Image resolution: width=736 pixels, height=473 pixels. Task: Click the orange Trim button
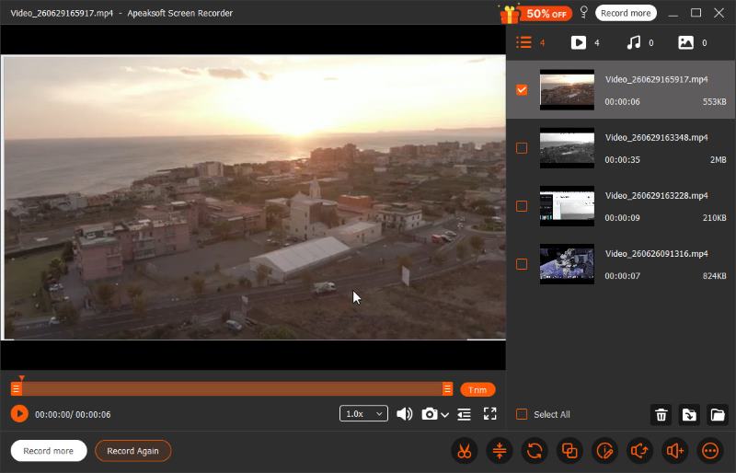(x=477, y=390)
